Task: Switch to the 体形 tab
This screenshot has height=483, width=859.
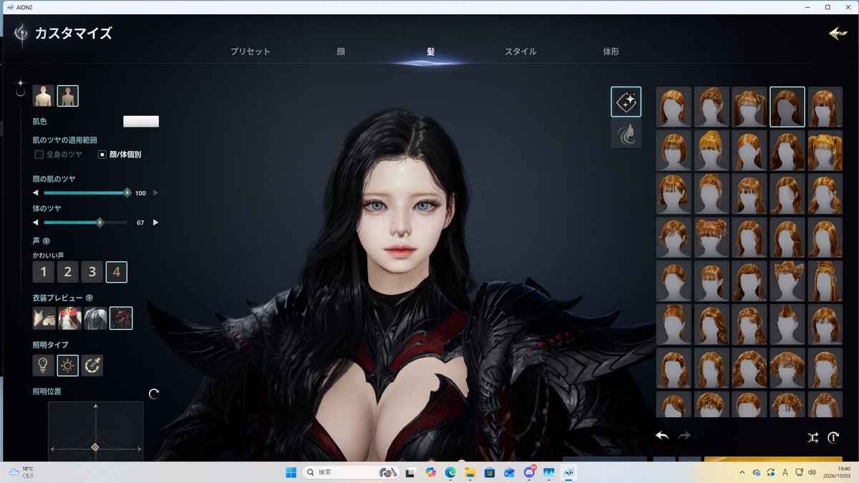Action: click(611, 52)
